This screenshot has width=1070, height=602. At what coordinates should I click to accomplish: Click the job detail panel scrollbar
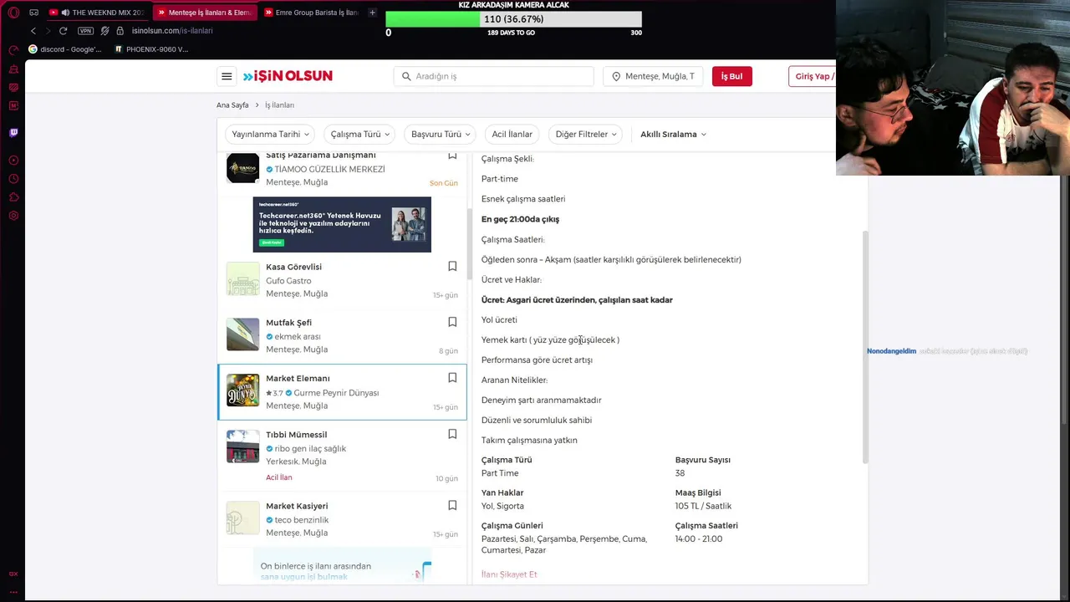(x=865, y=347)
